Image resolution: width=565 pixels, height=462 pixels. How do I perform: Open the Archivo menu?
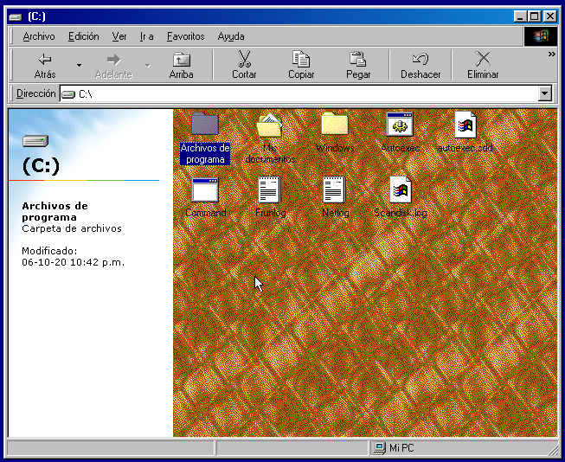(39, 36)
